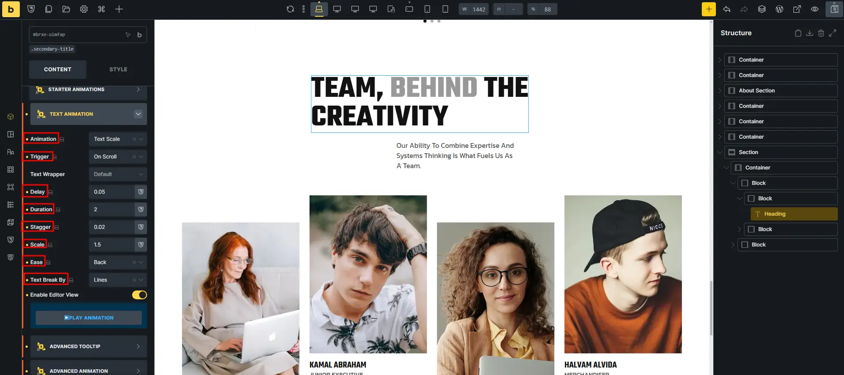Select the active laptop breakpoint icon
The width and height of the screenshot is (844, 375).
click(319, 9)
